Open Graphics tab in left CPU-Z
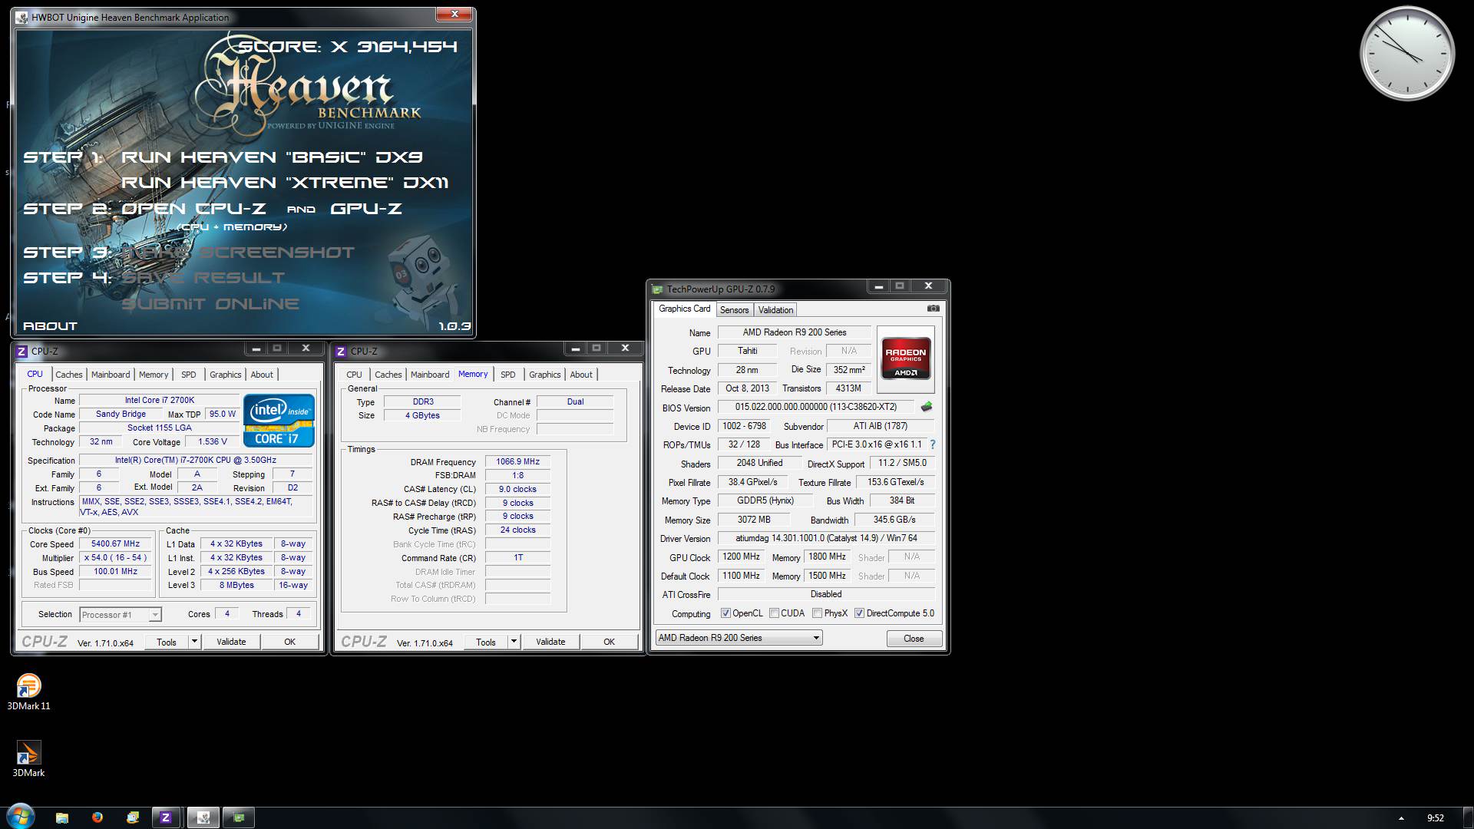The height and width of the screenshot is (829, 1474). (x=226, y=375)
